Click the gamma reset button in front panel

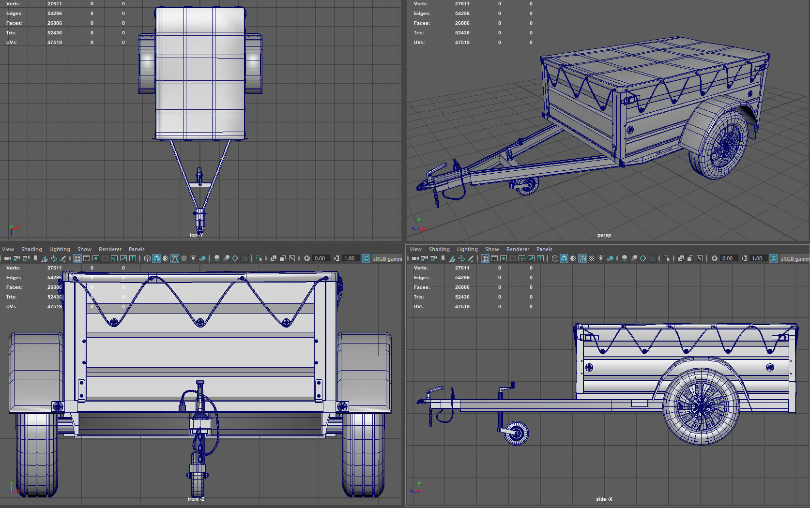tap(336, 258)
